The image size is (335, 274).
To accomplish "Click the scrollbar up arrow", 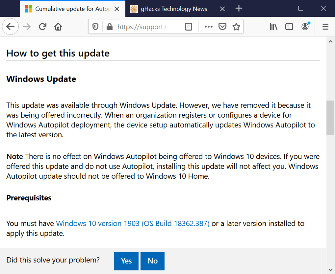I will [x=330, y=42].
